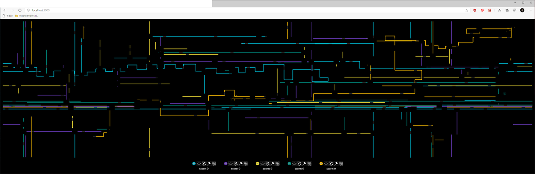535x174 pixels.
Task: Select hammer icon in purple player group
Action: pyautogui.click(x=240, y=164)
